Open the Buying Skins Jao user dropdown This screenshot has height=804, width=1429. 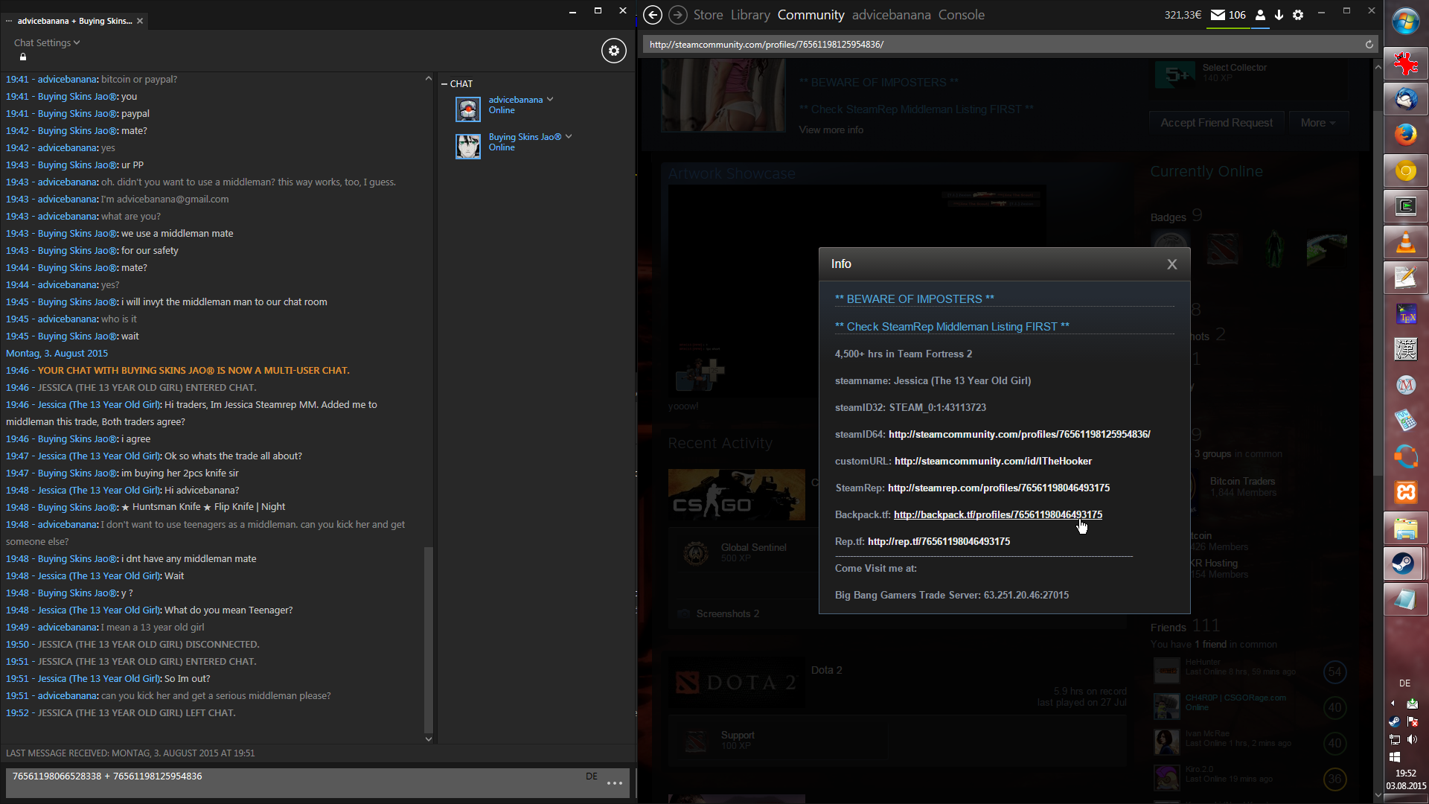point(569,136)
